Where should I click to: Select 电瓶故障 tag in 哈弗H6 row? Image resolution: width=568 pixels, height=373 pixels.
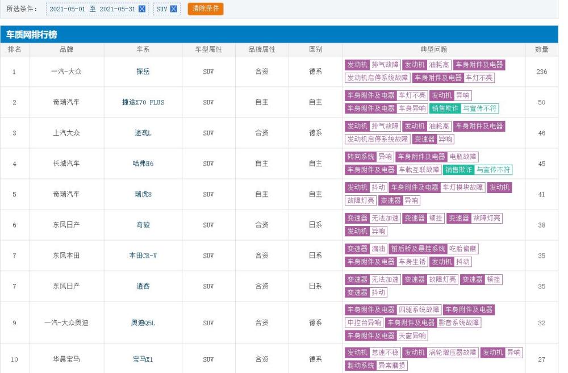(x=437, y=157)
